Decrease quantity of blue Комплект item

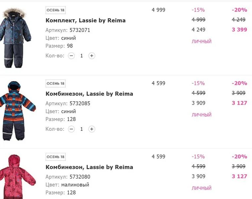[x=71, y=56]
